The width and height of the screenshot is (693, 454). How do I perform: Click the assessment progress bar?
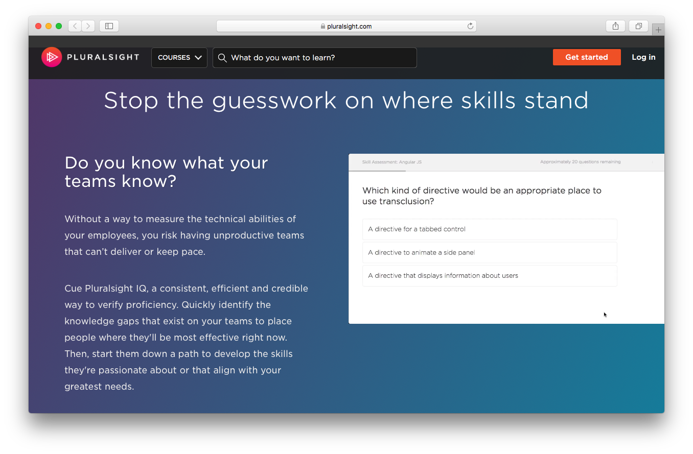pyautogui.click(x=506, y=171)
